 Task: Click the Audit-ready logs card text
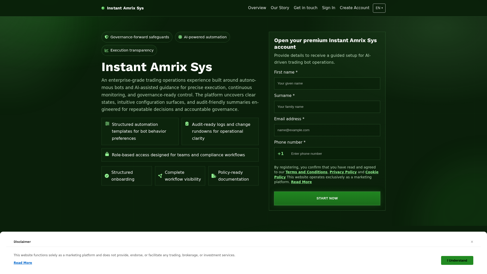pyautogui.click(x=221, y=131)
